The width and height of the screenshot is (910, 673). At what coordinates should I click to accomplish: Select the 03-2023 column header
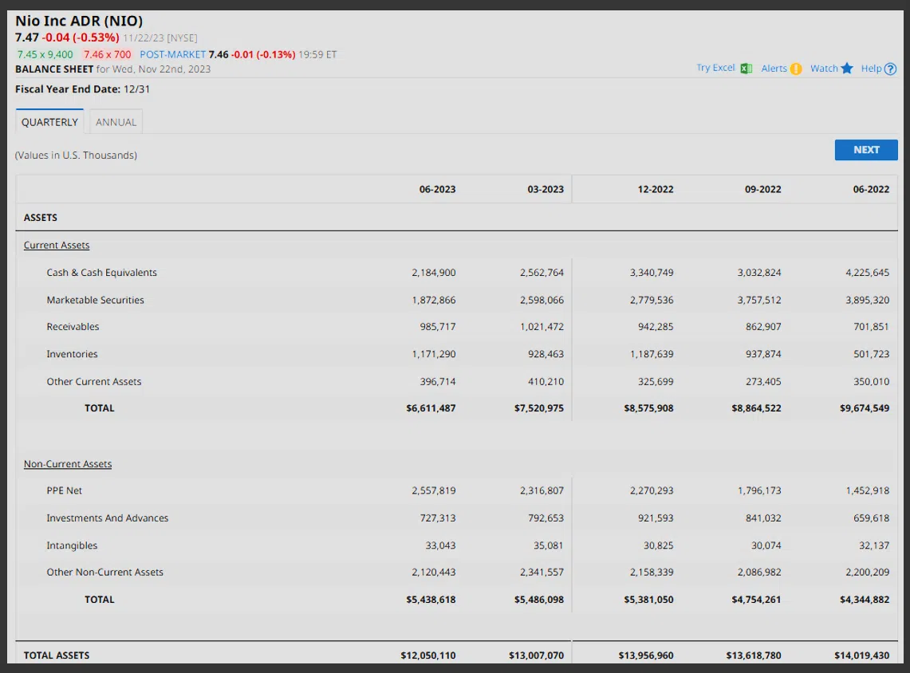546,189
